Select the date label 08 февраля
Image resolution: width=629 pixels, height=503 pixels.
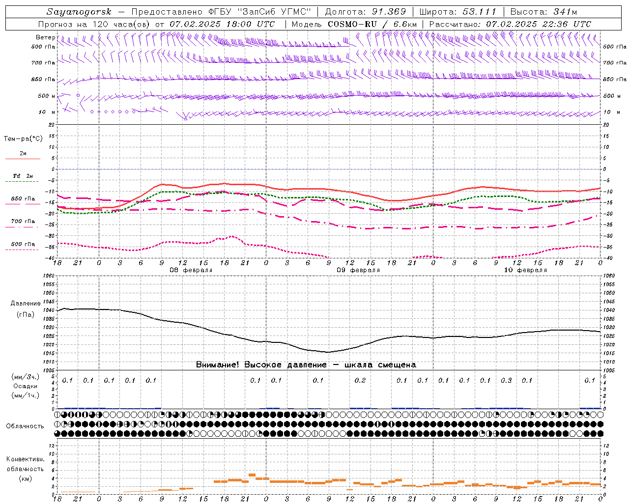pyautogui.click(x=191, y=270)
